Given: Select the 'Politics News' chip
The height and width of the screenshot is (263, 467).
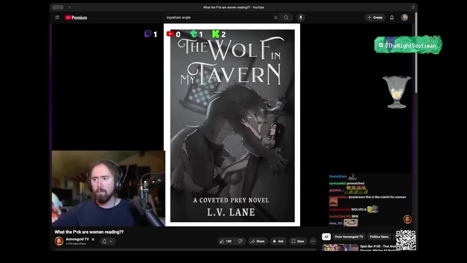Looking at the screenshot, I should tap(379, 237).
